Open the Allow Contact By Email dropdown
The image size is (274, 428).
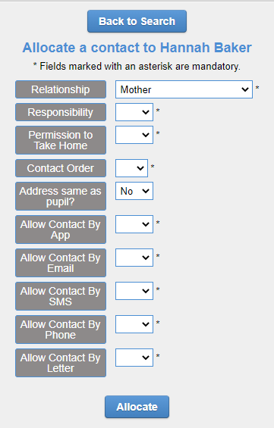click(x=134, y=258)
